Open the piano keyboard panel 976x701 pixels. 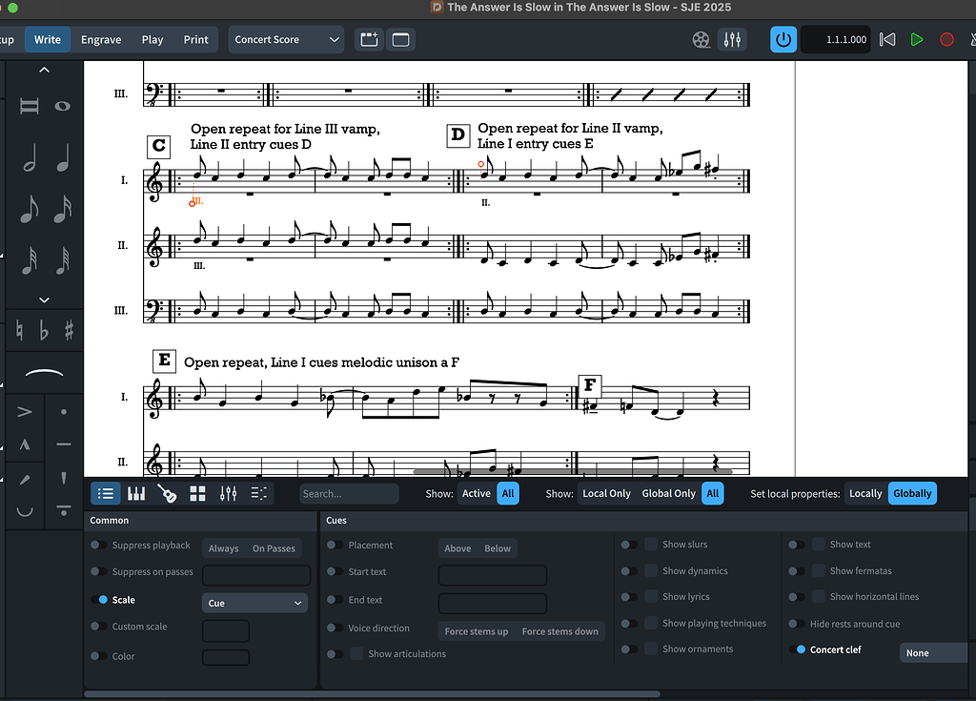pos(136,493)
